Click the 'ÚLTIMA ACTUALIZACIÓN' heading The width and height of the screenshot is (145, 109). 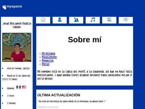pos(59,95)
